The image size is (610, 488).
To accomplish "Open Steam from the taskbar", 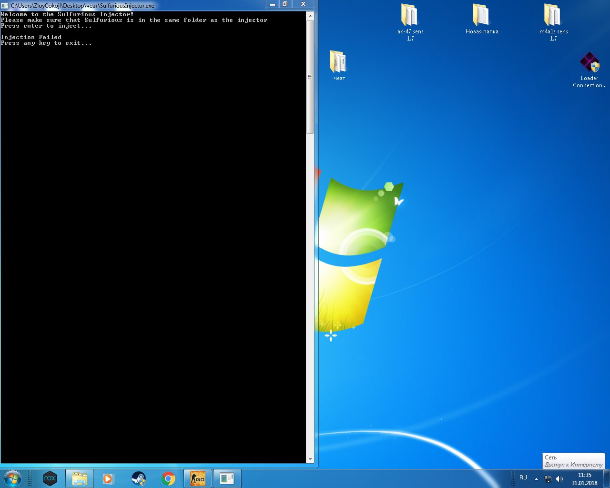I will (x=139, y=478).
